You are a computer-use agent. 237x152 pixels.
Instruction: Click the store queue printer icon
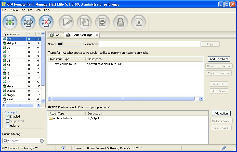pos(5,86)
